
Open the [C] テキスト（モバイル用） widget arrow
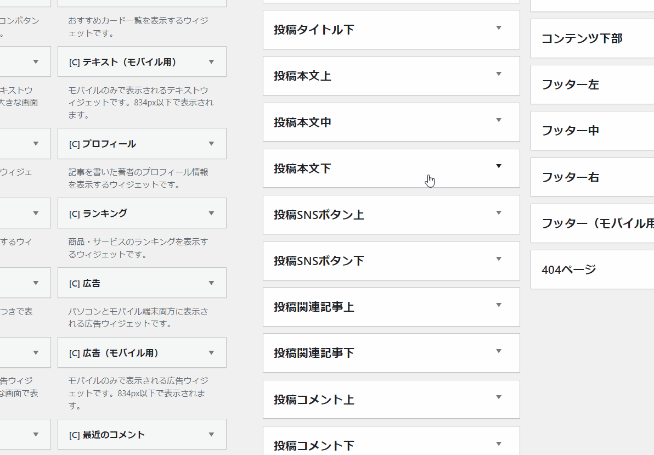[x=212, y=62]
